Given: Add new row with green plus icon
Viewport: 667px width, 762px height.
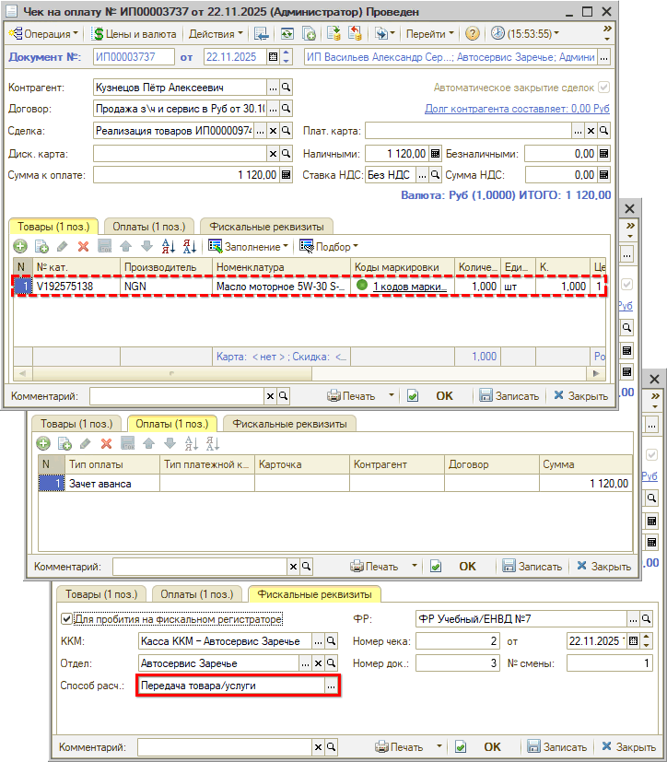Looking at the screenshot, I should [x=19, y=247].
